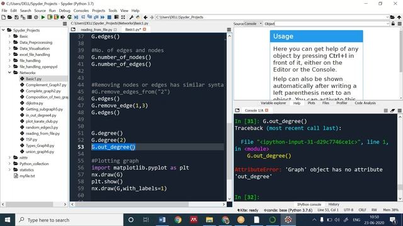Open Preferences with the wrench icon
Image resolution: width=403 pixels, height=226 pixels.
click(132, 17)
